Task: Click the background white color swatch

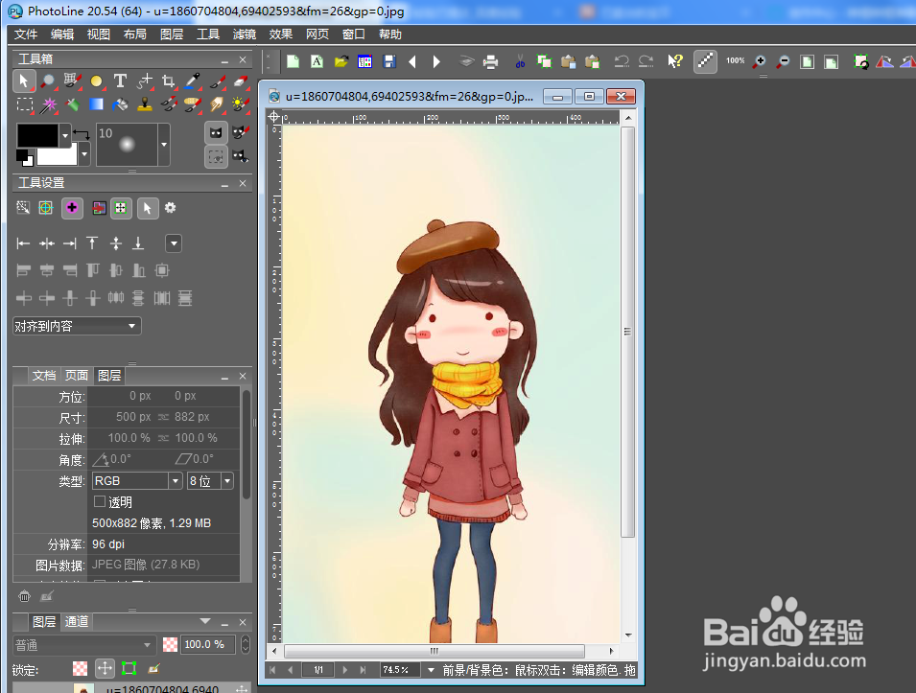Action: coord(58,156)
